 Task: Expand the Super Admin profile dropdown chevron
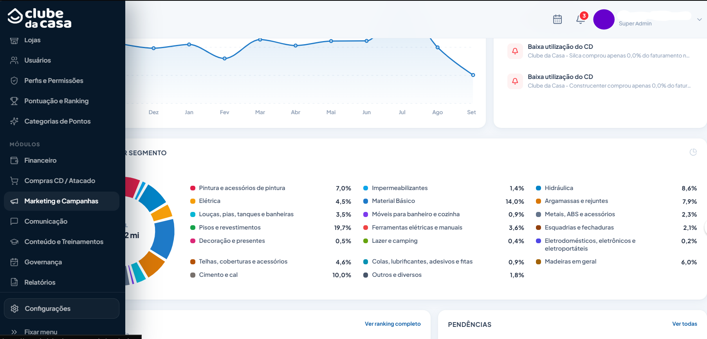[x=700, y=19]
